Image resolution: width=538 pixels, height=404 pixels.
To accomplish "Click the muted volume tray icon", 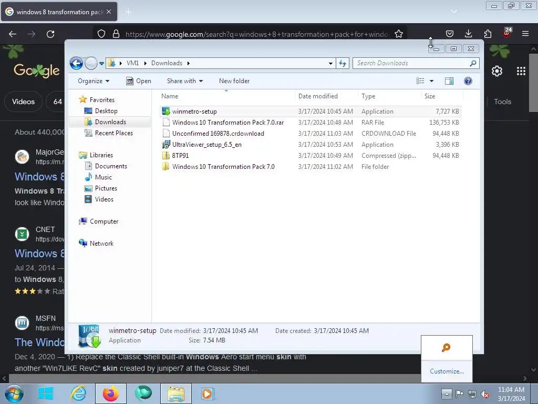I will [485, 394].
